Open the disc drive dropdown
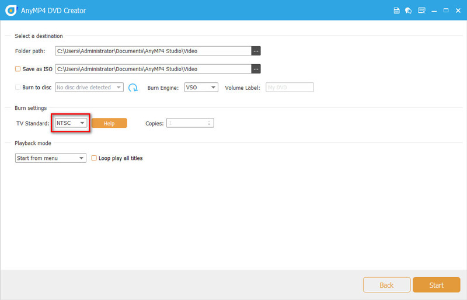 point(89,88)
